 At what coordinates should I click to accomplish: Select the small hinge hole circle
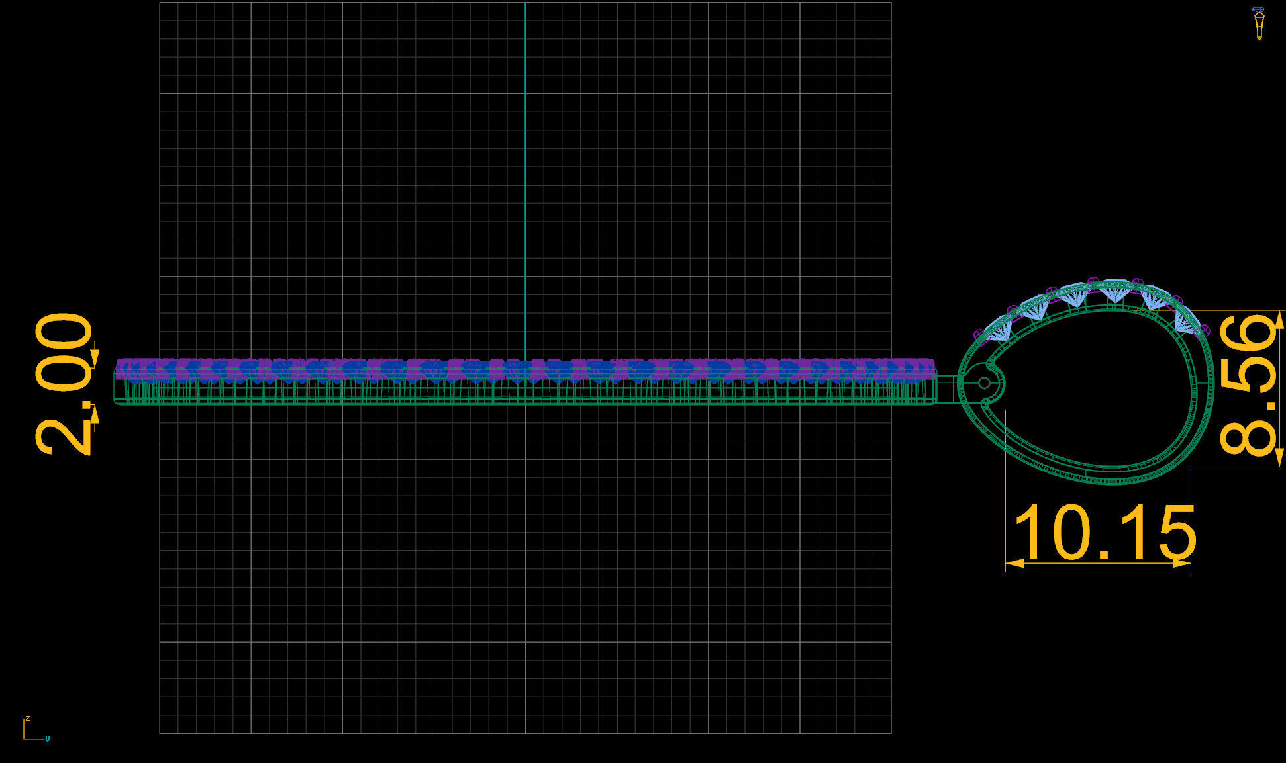click(984, 383)
